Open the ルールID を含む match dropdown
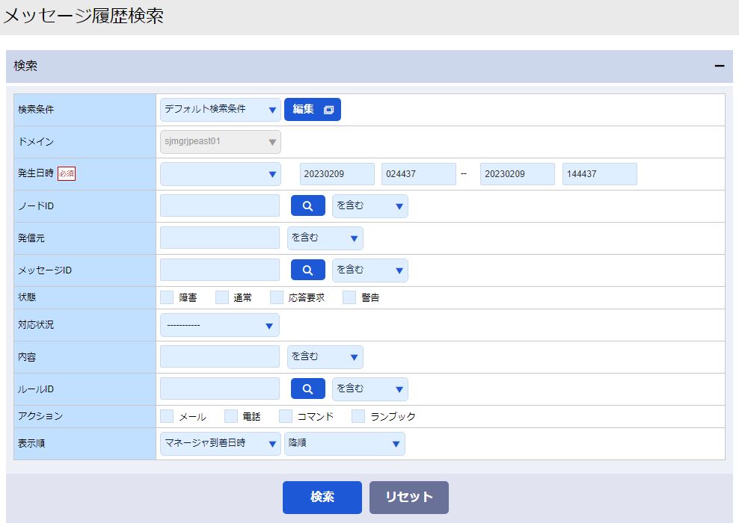 point(370,389)
